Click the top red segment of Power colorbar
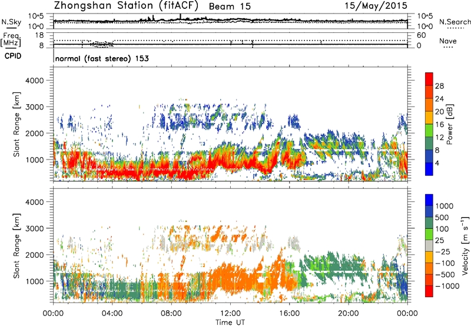Viewport: 471px width, 326px height. (x=429, y=79)
